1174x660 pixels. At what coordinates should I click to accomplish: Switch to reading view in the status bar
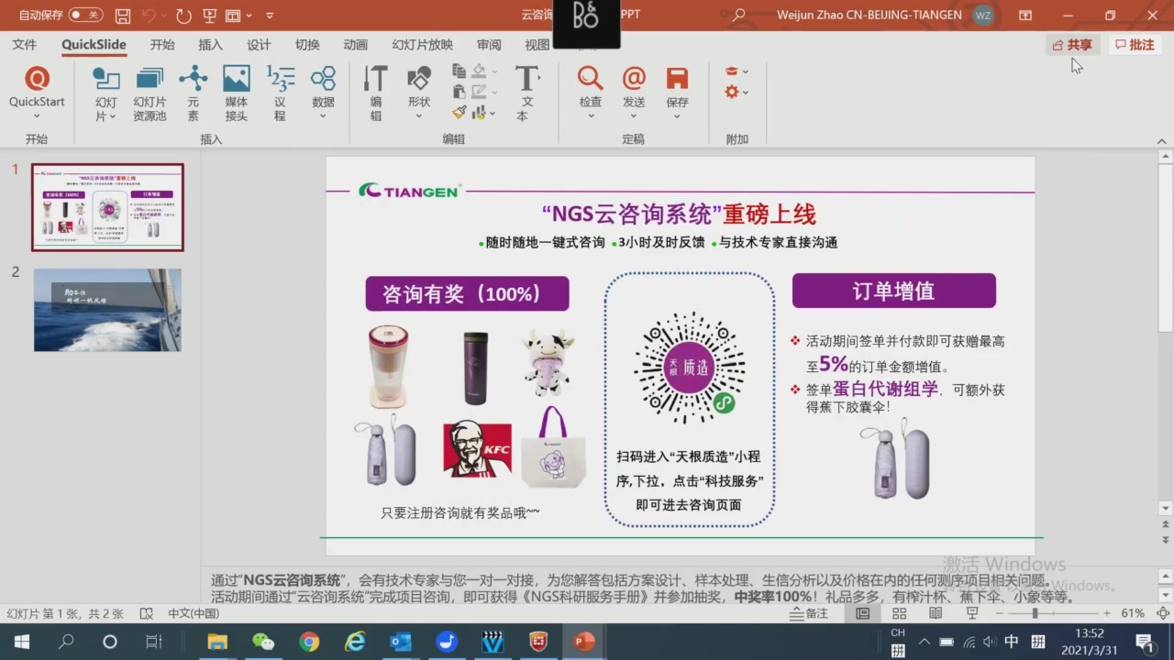pyautogui.click(x=936, y=613)
